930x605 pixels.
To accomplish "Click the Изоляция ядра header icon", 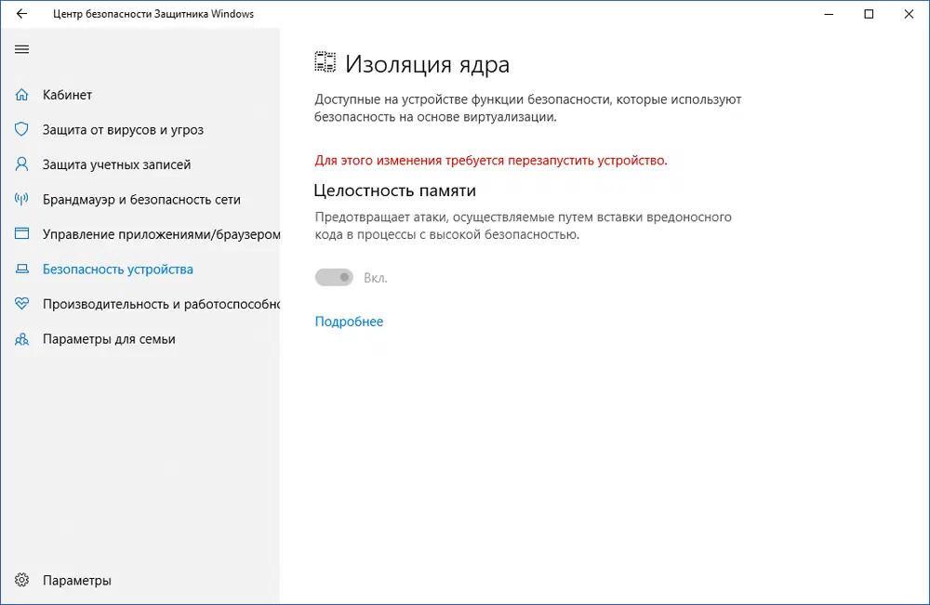I will 325,61.
